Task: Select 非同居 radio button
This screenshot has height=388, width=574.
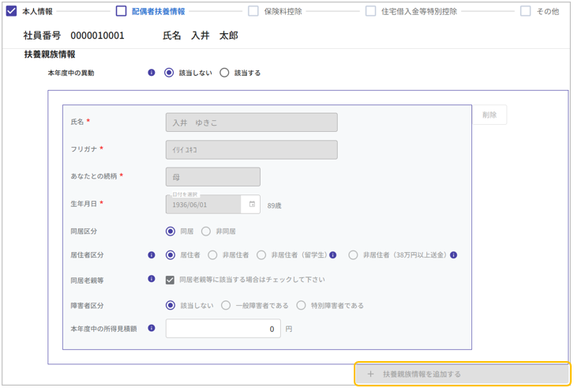Action: coord(206,232)
